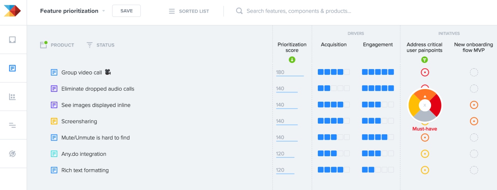Click the search features input field

point(299,11)
